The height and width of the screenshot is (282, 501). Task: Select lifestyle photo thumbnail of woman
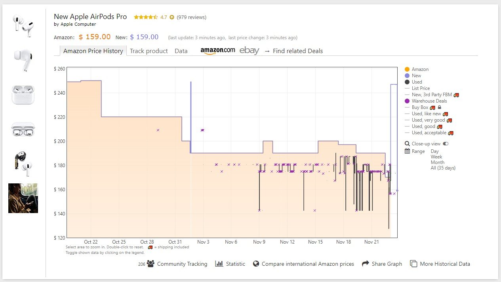point(23,198)
